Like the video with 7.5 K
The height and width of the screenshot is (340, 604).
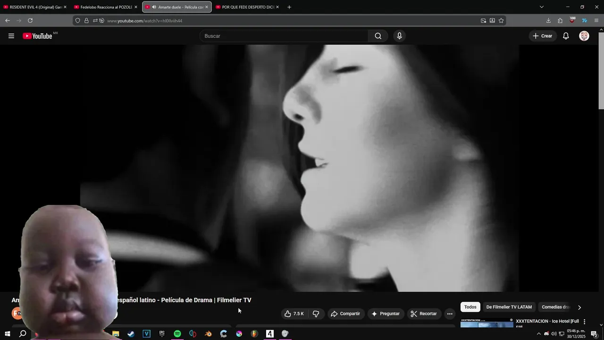[x=295, y=314]
